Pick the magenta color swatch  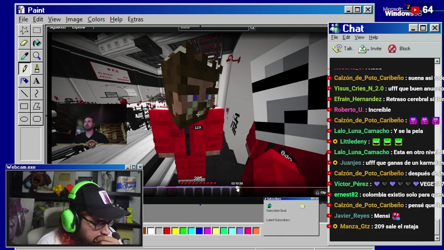pyautogui.click(x=207, y=231)
